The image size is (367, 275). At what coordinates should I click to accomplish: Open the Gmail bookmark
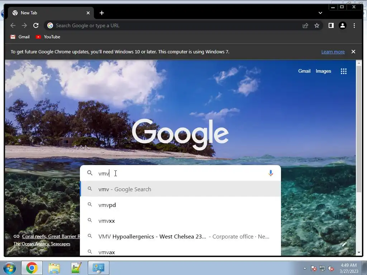point(20,37)
